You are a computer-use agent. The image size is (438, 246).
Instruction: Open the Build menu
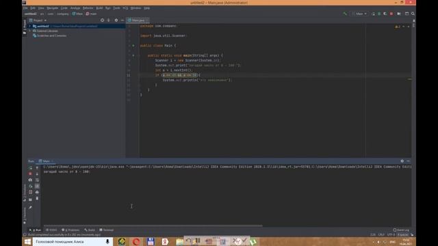tap(99, 8)
